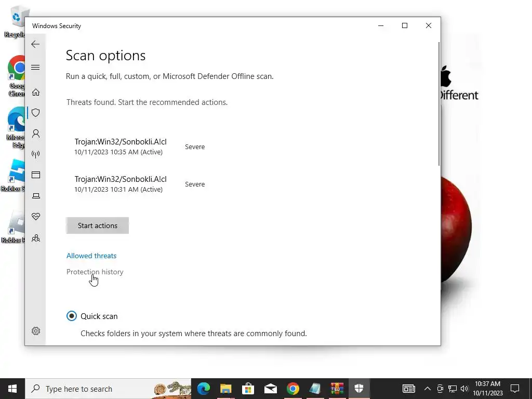This screenshot has width=532, height=399.
Task: Minimize the Windows Security window
Action: pos(381,25)
